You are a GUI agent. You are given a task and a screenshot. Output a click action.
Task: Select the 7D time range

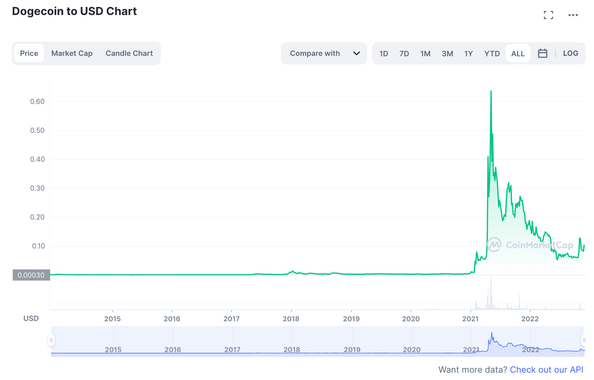coord(404,54)
